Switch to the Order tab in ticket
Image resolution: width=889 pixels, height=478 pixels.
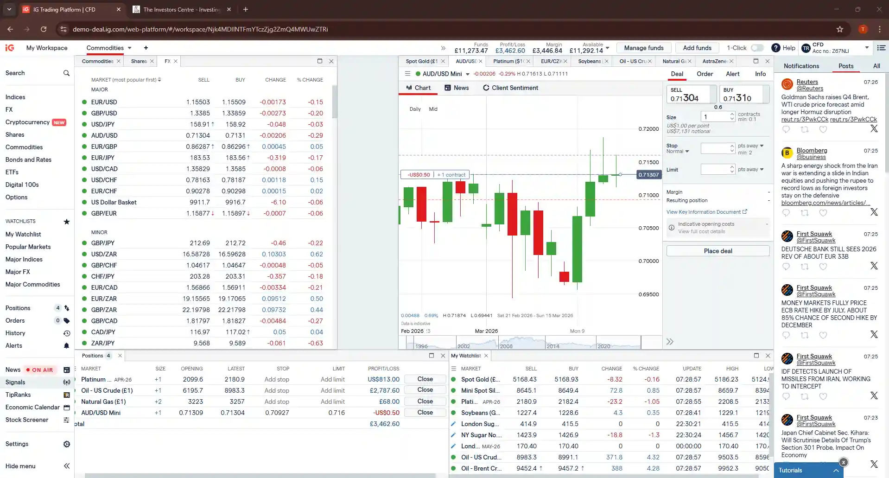point(705,74)
